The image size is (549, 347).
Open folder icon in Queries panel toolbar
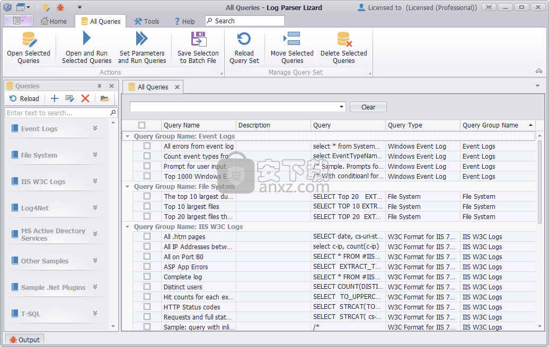coord(104,98)
